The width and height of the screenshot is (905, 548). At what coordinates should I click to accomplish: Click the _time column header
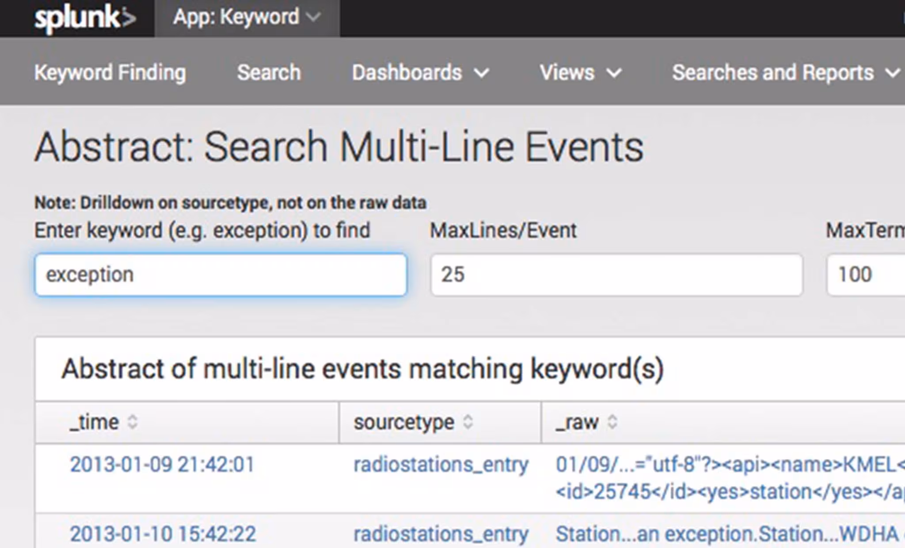tap(95, 421)
